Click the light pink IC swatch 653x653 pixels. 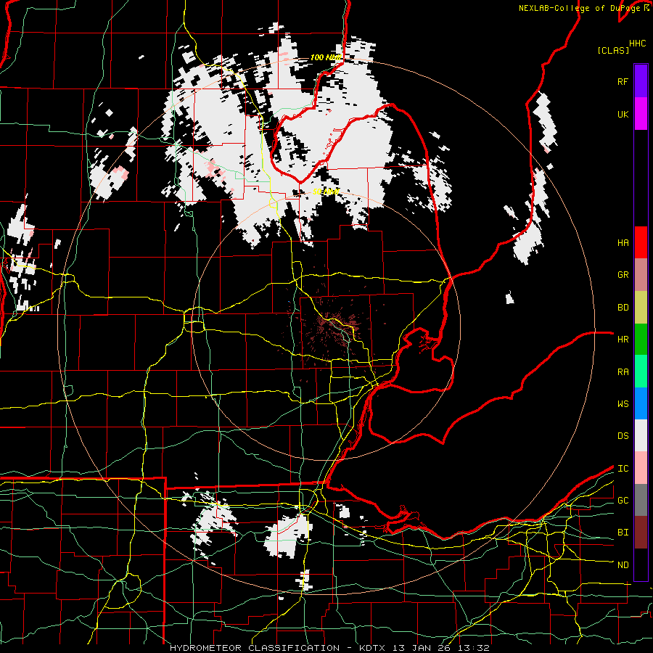pos(641,468)
